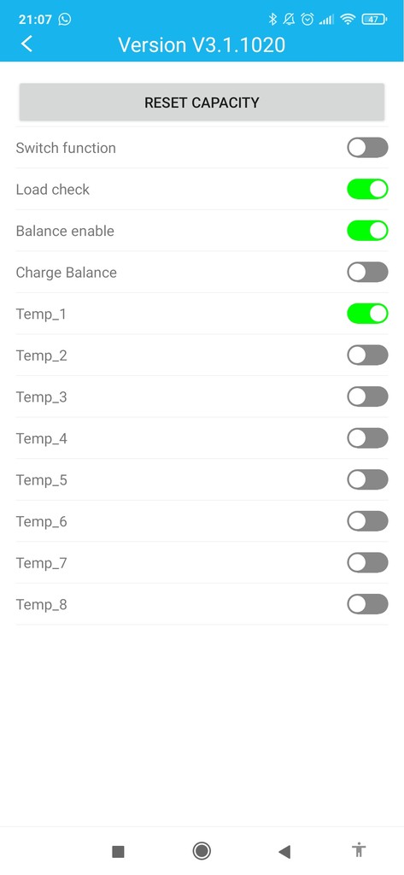Tap the WhatsApp notification icon
404x875 pixels.
[x=65, y=20]
